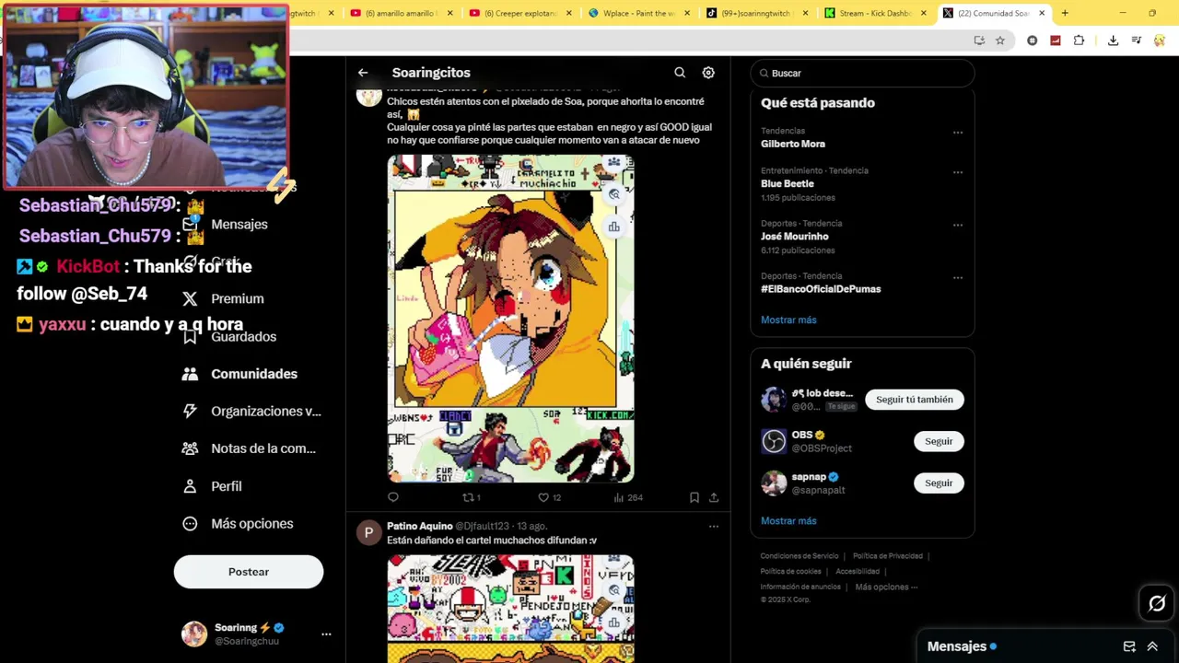1179x663 pixels.
Task: Like the post with 12 likes
Action: [x=549, y=497]
